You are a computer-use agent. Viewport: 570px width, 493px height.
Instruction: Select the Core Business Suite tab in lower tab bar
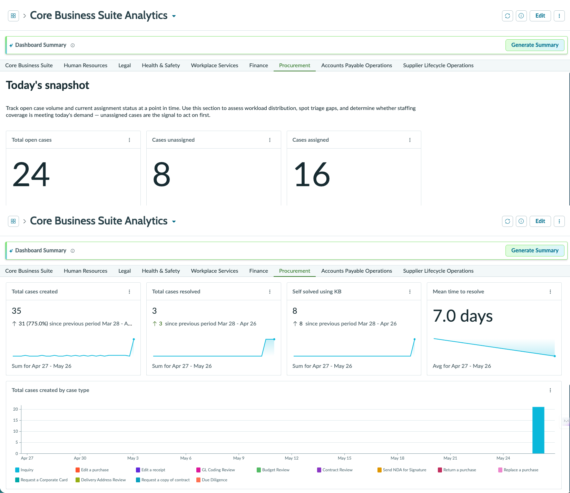click(x=29, y=271)
